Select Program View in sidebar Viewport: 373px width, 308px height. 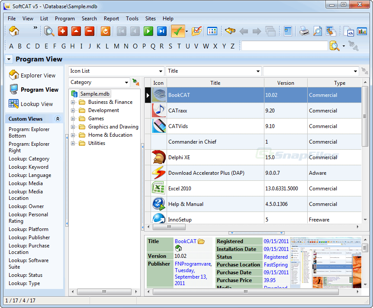tap(34, 90)
